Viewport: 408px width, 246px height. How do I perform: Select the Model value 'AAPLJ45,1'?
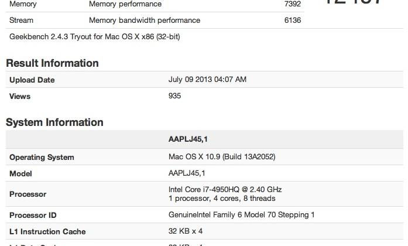click(x=187, y=173)
